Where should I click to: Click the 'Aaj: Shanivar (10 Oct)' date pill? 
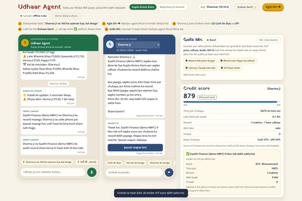click(215, 7)
